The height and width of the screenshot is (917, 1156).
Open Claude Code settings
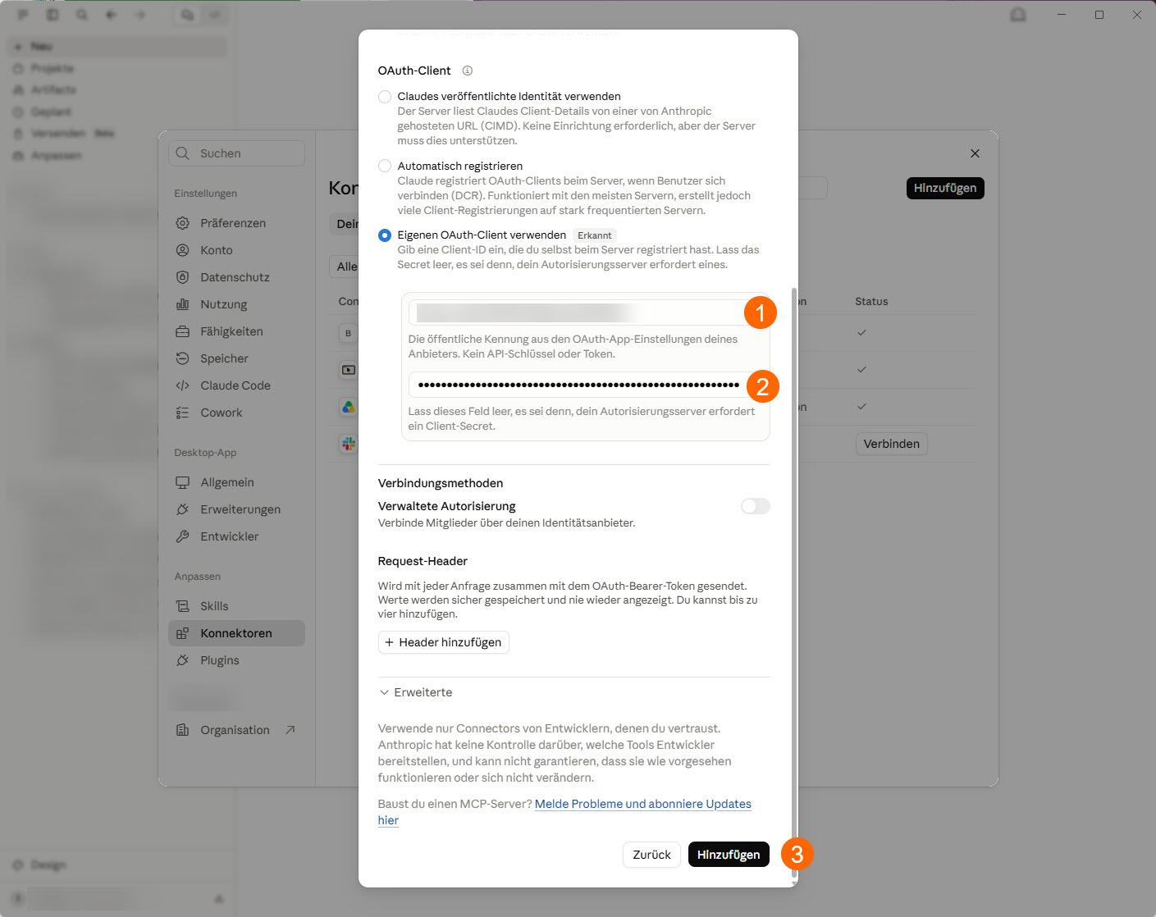pyautogui.click(x=236, y=386)
